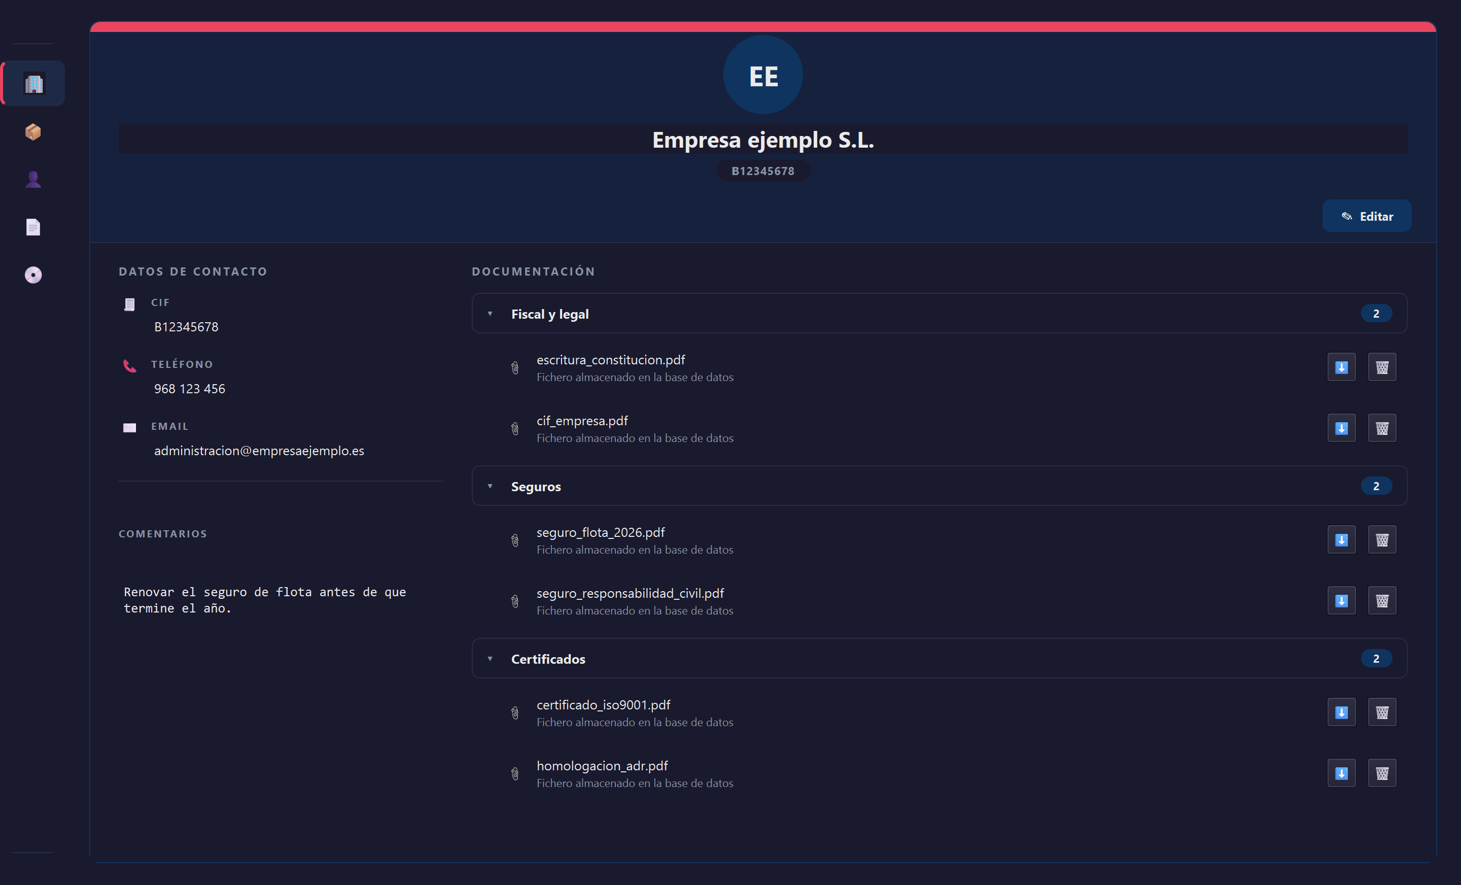Delete cif_empresa.pdf with trash icon
1461x885 pixels.
[1381, 428]
